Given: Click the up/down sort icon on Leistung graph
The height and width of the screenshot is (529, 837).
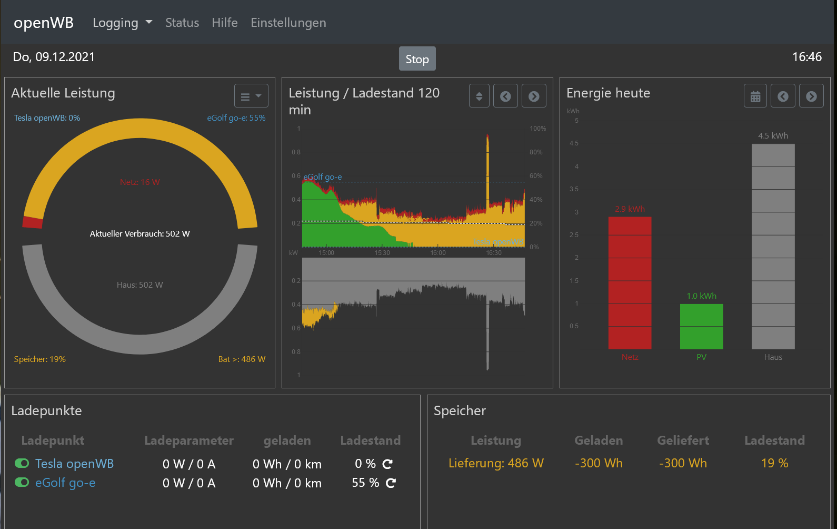Looking at the screenshot, I should 479,96.
